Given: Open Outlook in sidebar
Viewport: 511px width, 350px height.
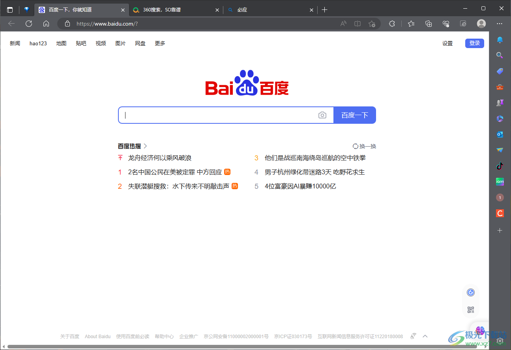Looking at the screenshot, I should 500,134.
